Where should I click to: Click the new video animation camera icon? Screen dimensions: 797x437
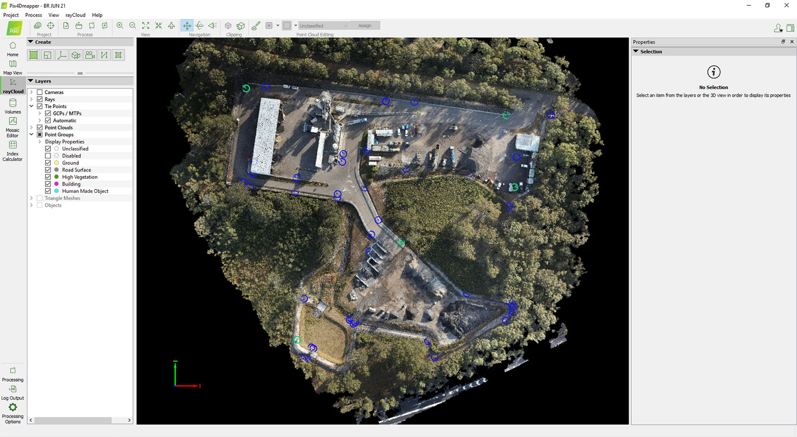(90, 55)
